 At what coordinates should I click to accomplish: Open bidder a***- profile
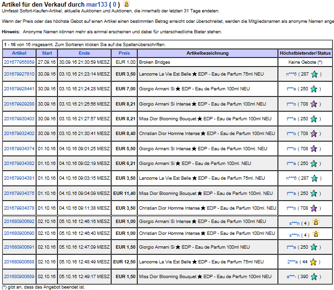[x=291, y=276]
